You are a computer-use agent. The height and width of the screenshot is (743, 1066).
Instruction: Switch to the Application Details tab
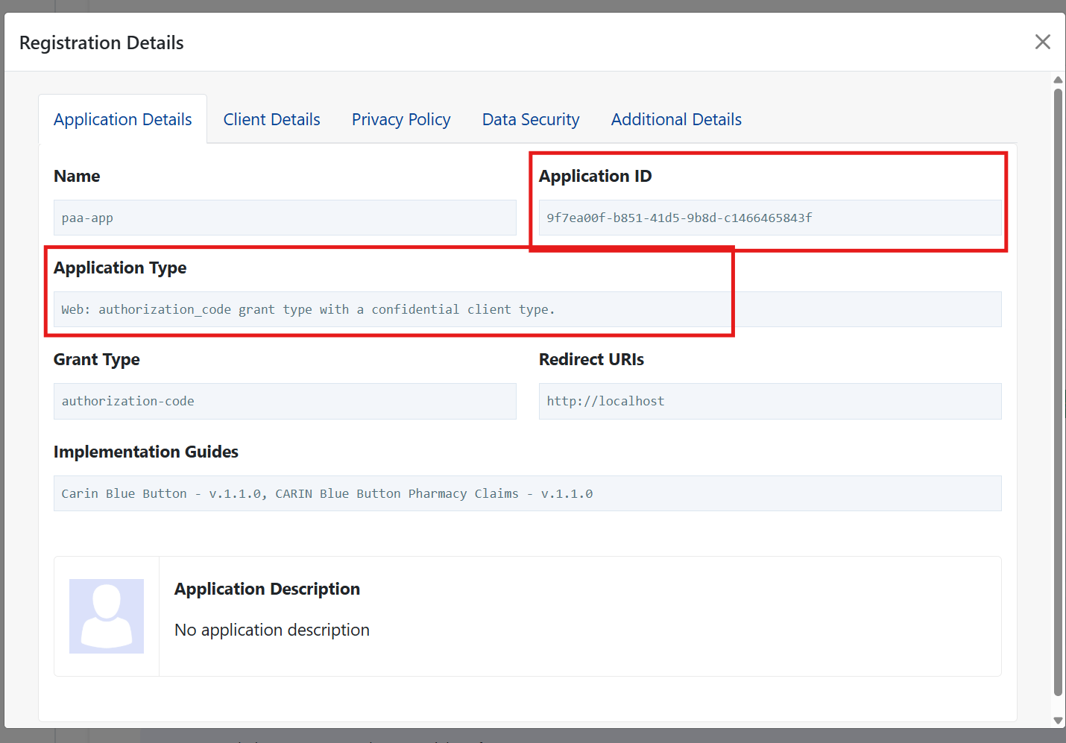(x=123, y=119)
